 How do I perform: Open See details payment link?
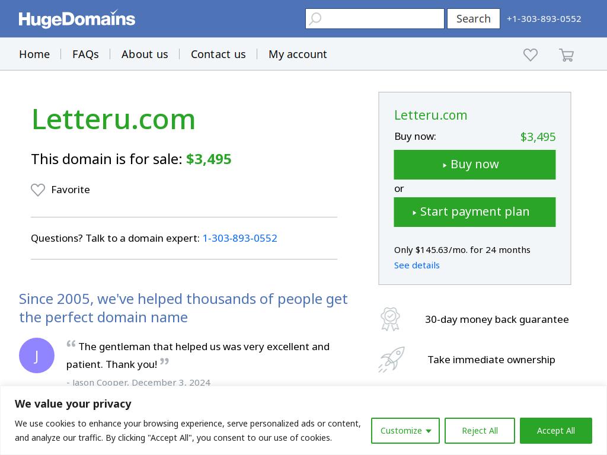[x=417, y=265]
